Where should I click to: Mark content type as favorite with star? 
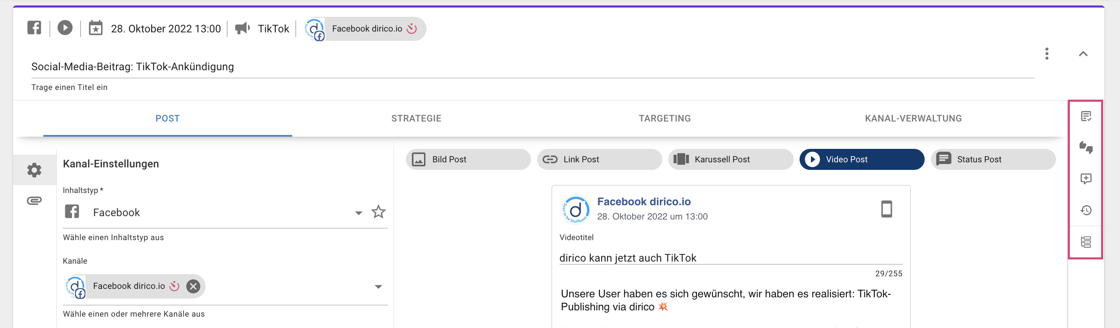pyautogui.click(x=378, y=212)
